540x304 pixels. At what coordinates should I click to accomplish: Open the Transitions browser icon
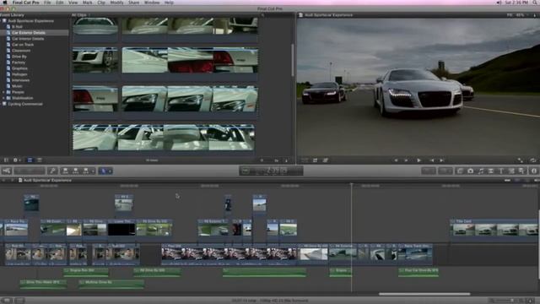[x=491, y=171]
